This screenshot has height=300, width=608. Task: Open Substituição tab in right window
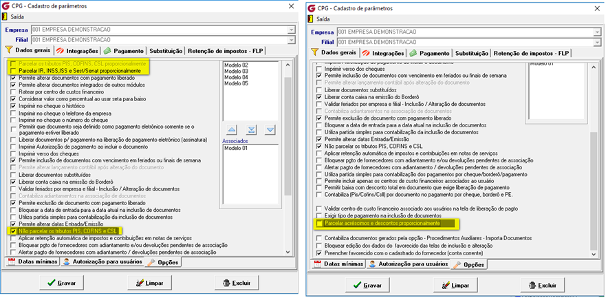click(x=472, y=53)
